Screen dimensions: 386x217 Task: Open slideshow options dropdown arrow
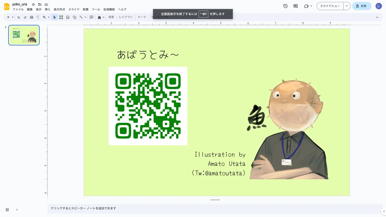(347, 6)
